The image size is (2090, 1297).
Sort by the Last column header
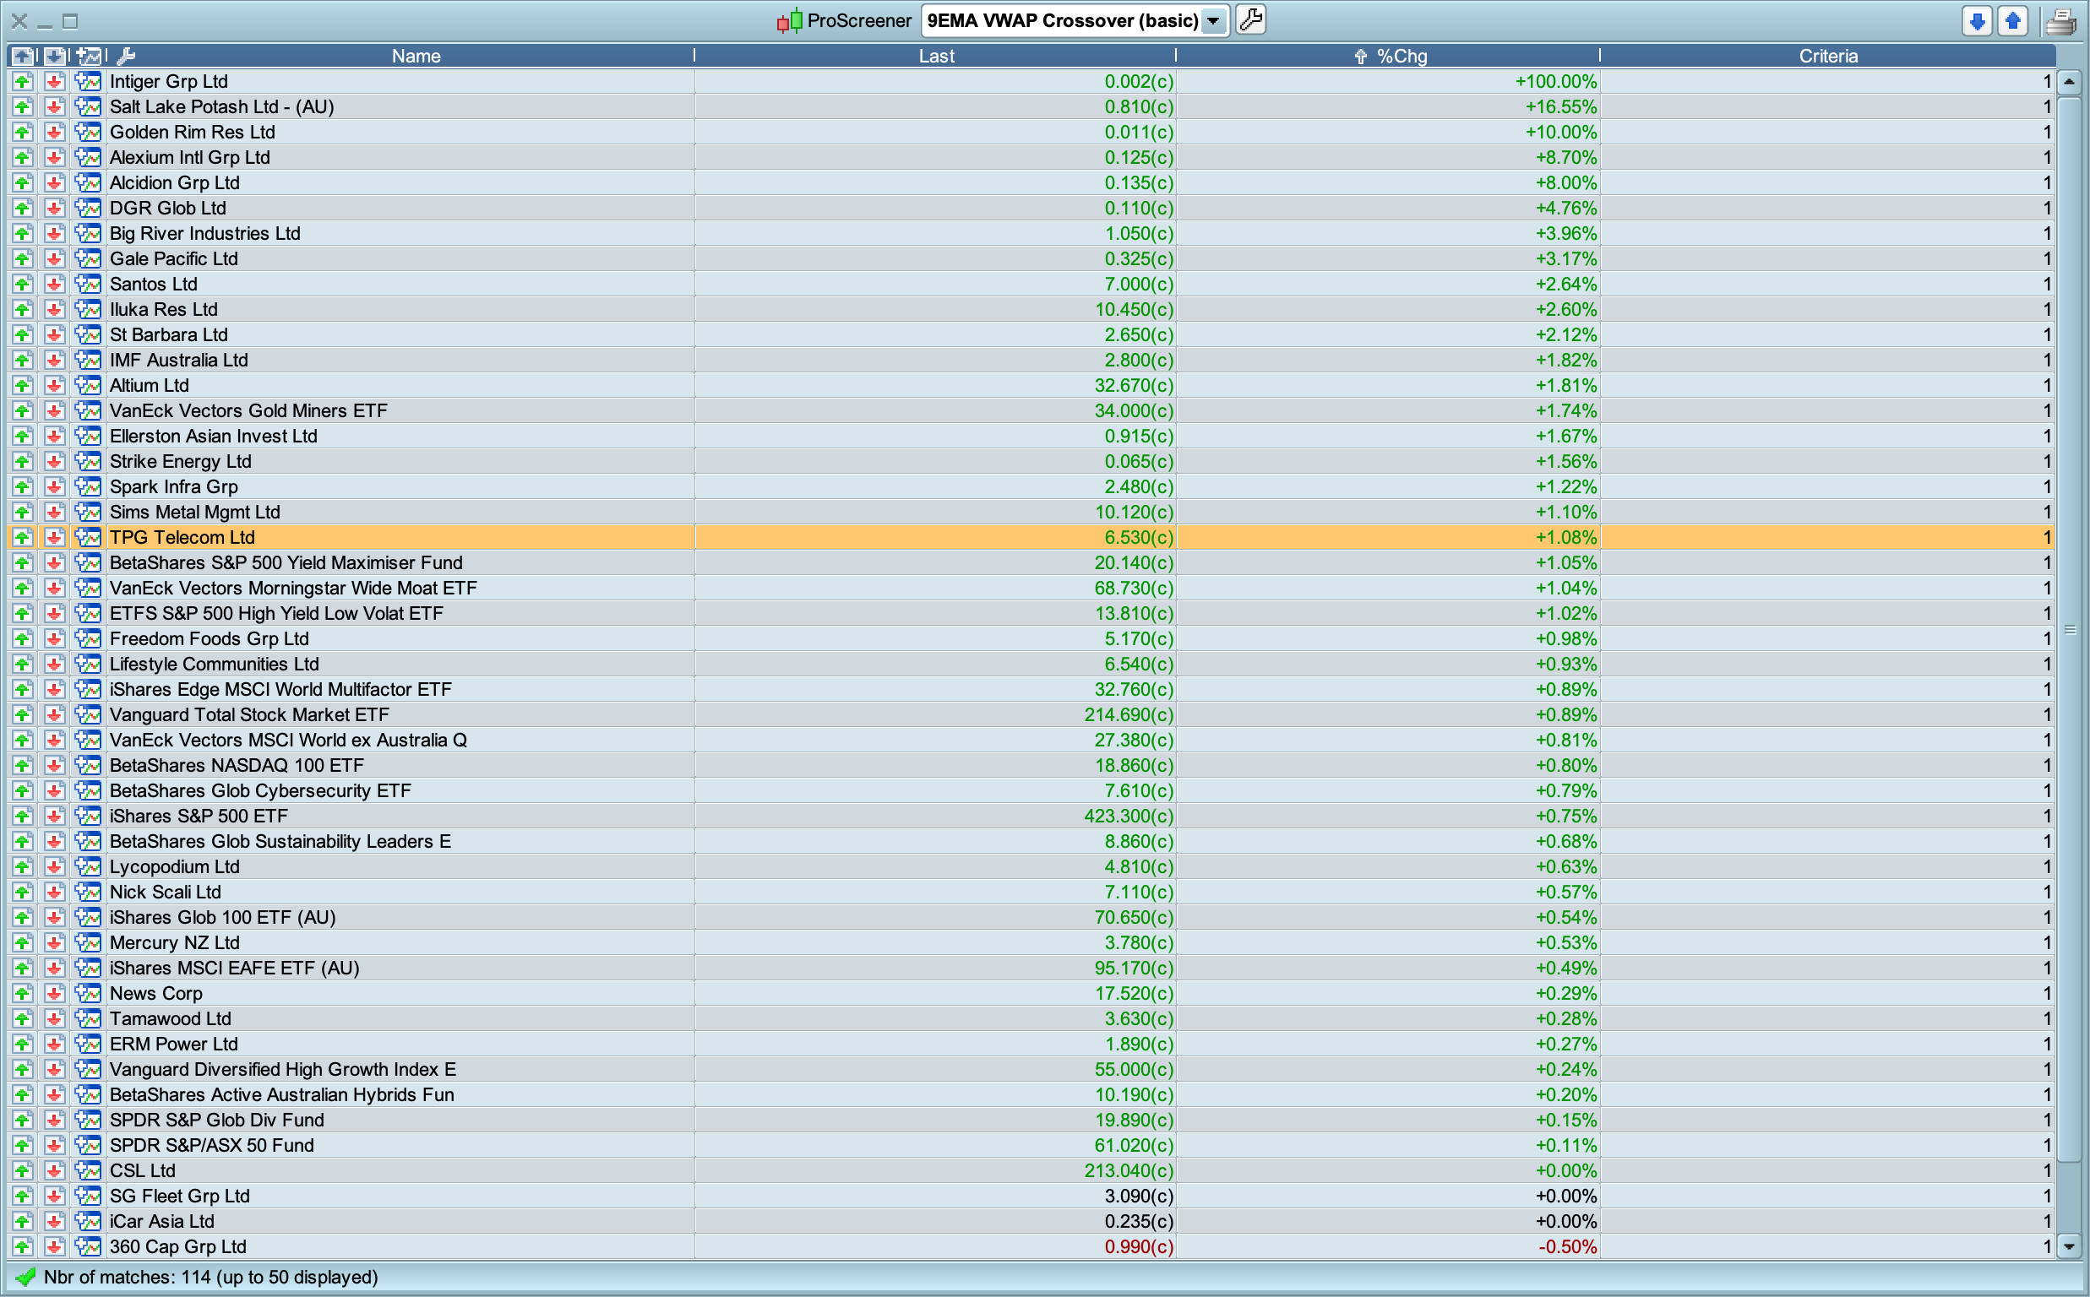tap(935, 57)
